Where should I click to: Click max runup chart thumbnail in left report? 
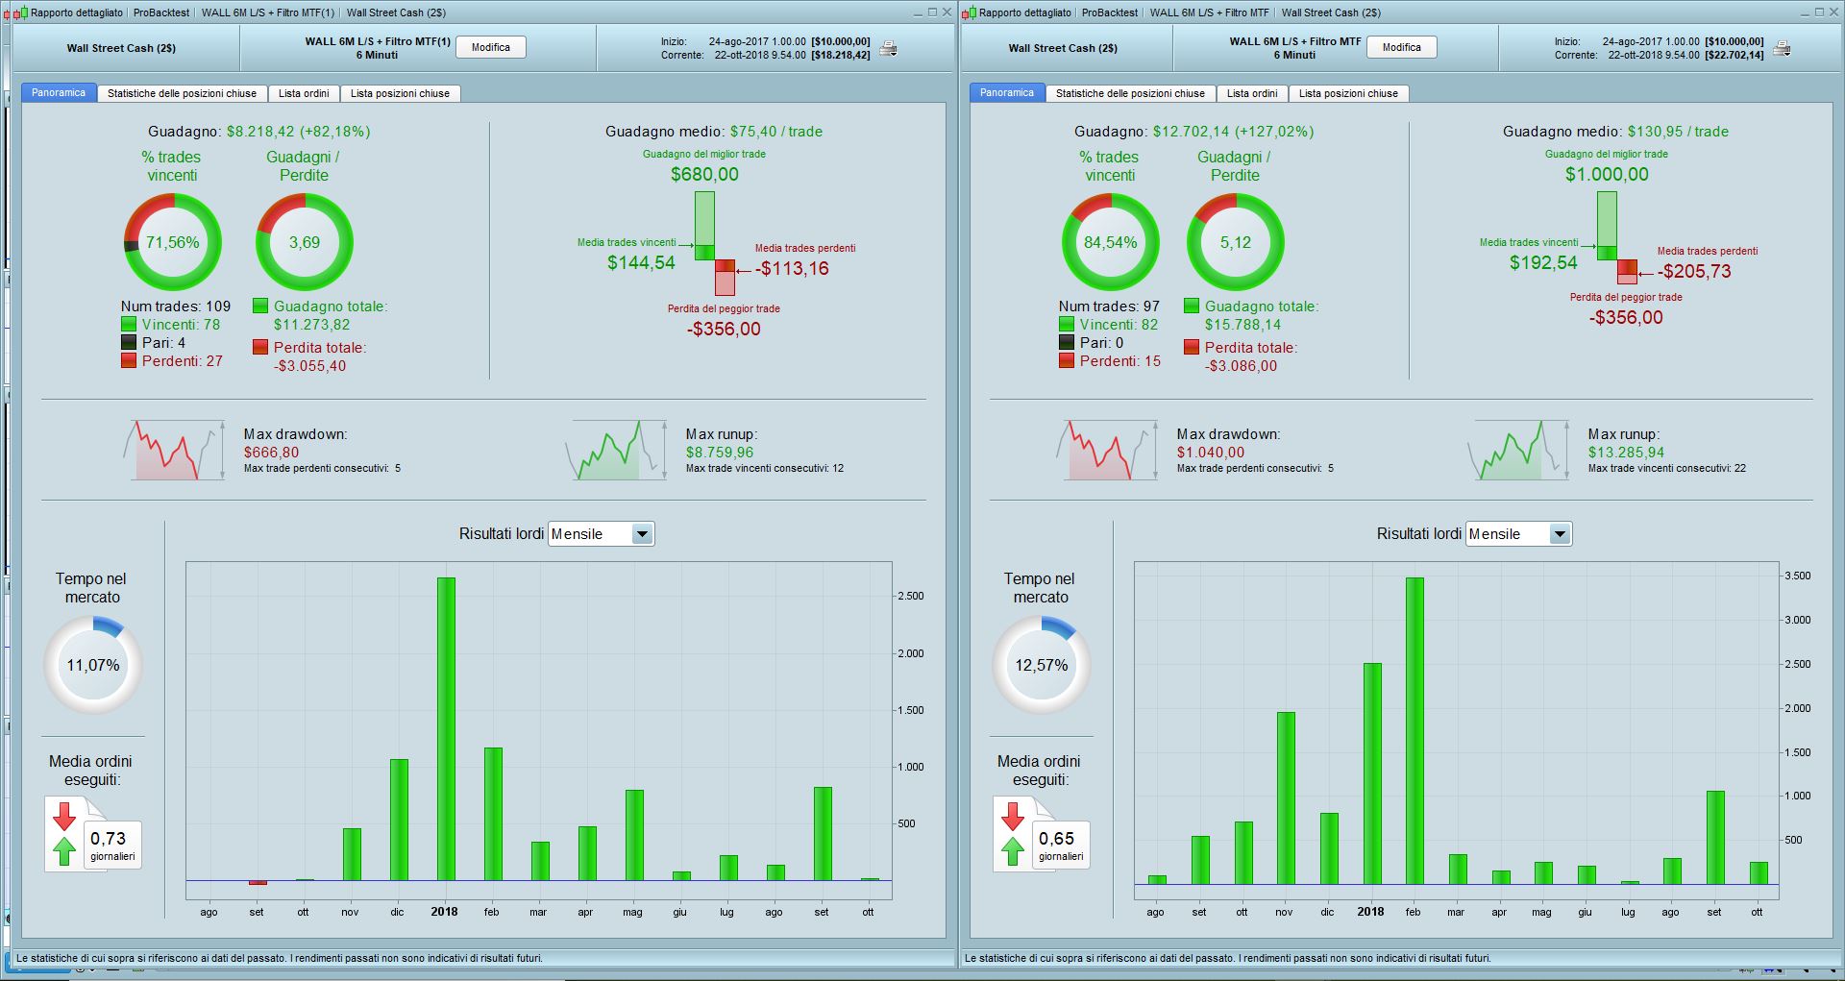[x=615, y=450]
